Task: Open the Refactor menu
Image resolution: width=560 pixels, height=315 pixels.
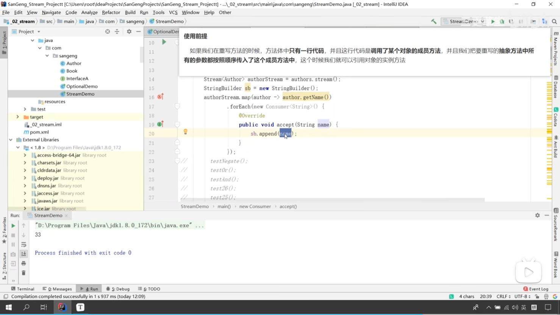Action: coord(111,12)
